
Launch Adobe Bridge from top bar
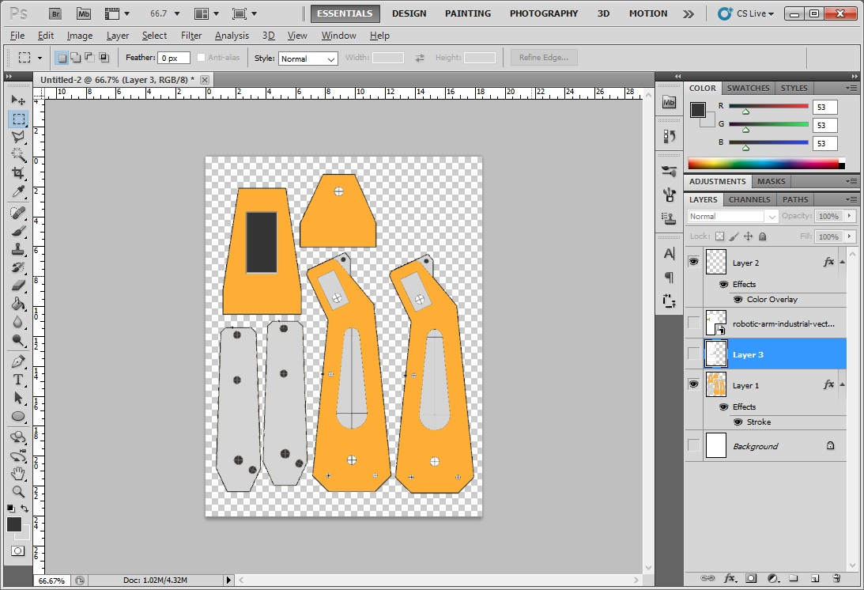pos(55,13)
